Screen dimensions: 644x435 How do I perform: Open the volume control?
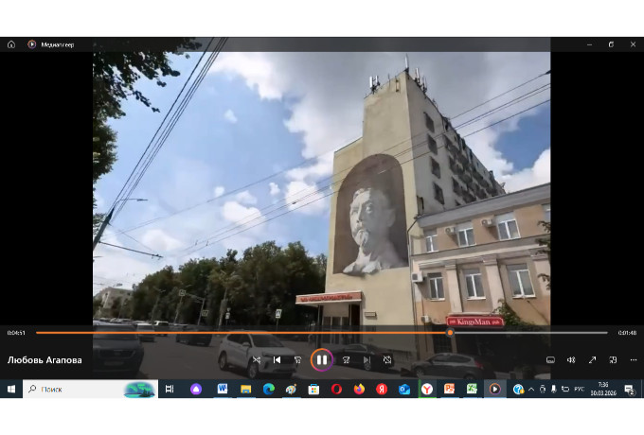pyautogui.click(x=571, y=359)
